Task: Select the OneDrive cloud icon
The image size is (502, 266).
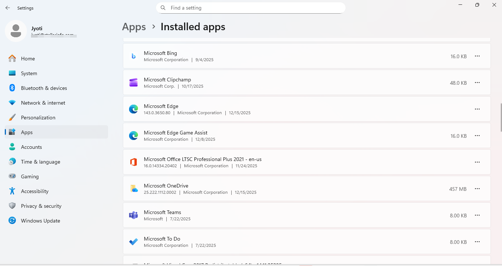Action: tap(134, 189)
